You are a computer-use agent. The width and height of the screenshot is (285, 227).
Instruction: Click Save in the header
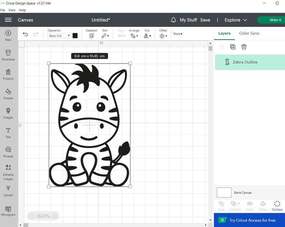pos(205,20)
